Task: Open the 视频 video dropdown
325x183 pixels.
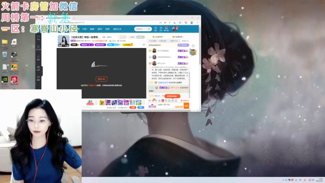Action: tap(92, 29)
